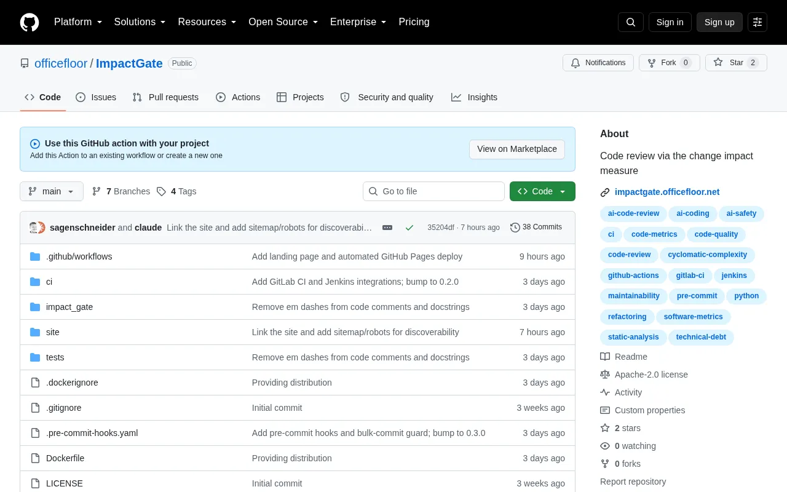Click the green check commit status icon
Screen dimensions: 787x492
[x=409, y=228]
